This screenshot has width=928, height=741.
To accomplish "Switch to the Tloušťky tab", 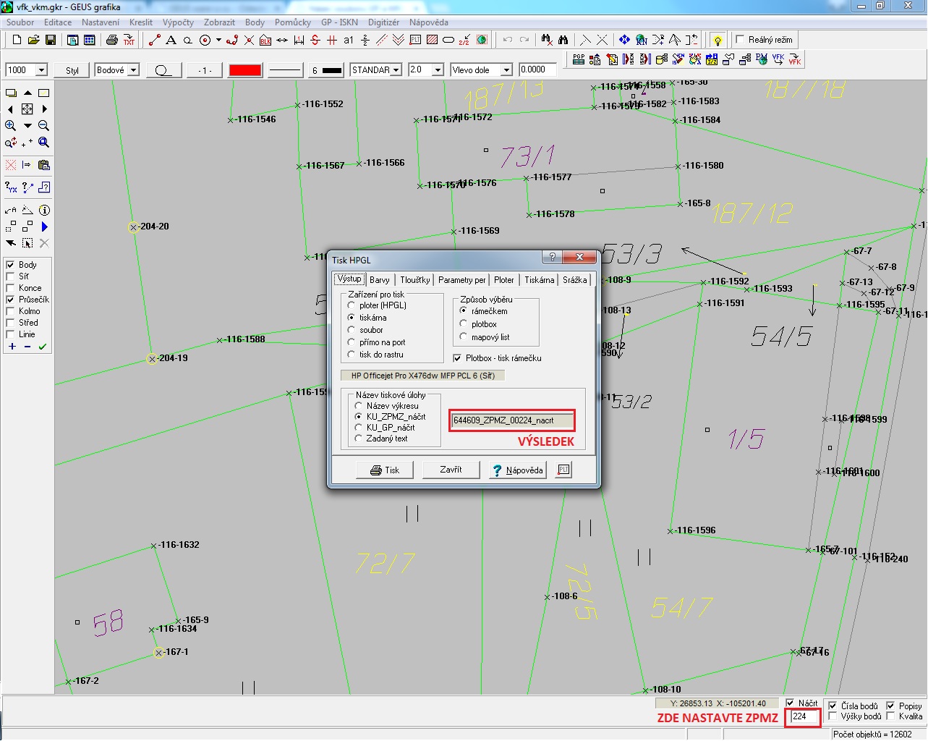I will pyautogui.click(x=414, y=280).
